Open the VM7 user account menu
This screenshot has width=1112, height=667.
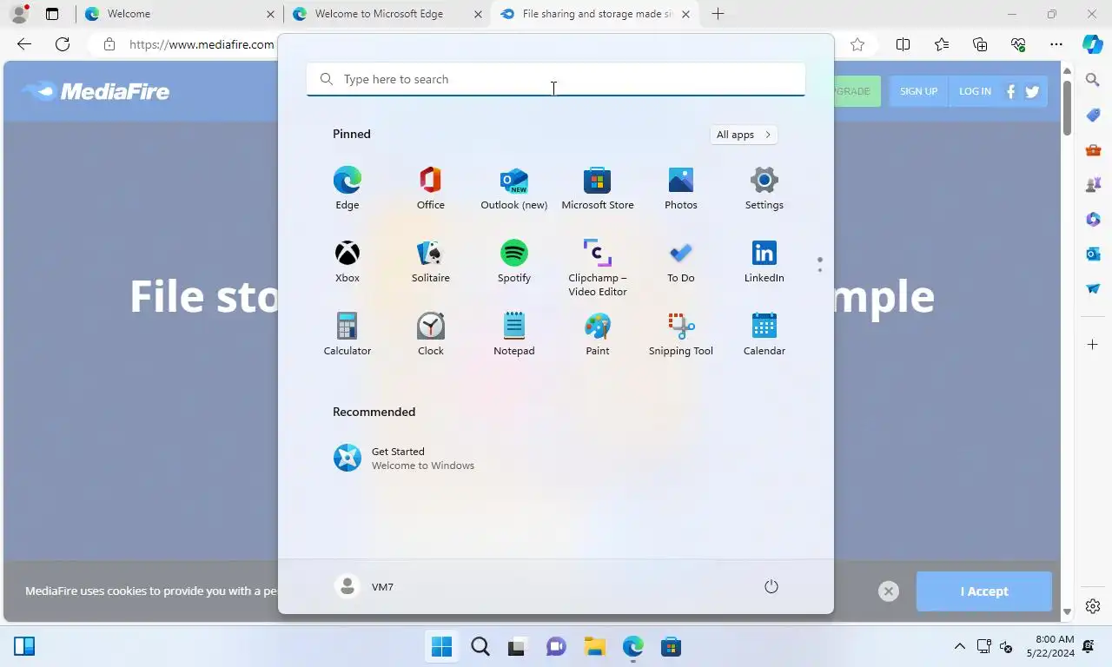365,587
